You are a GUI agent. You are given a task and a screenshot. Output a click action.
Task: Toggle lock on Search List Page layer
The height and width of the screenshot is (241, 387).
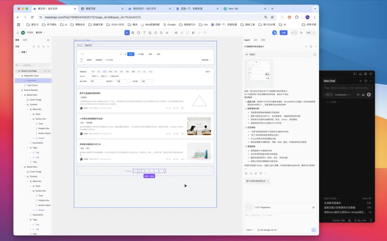[45, 71]
